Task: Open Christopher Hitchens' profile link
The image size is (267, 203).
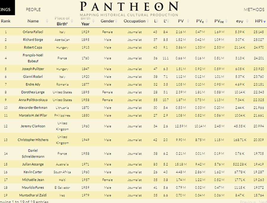Action: [33, 140]
